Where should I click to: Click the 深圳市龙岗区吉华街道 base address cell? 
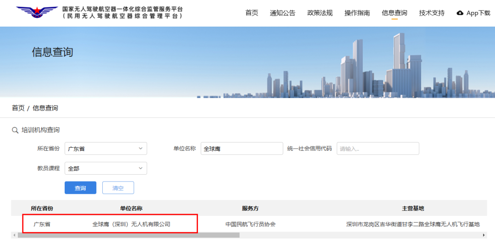click(413, 224)
